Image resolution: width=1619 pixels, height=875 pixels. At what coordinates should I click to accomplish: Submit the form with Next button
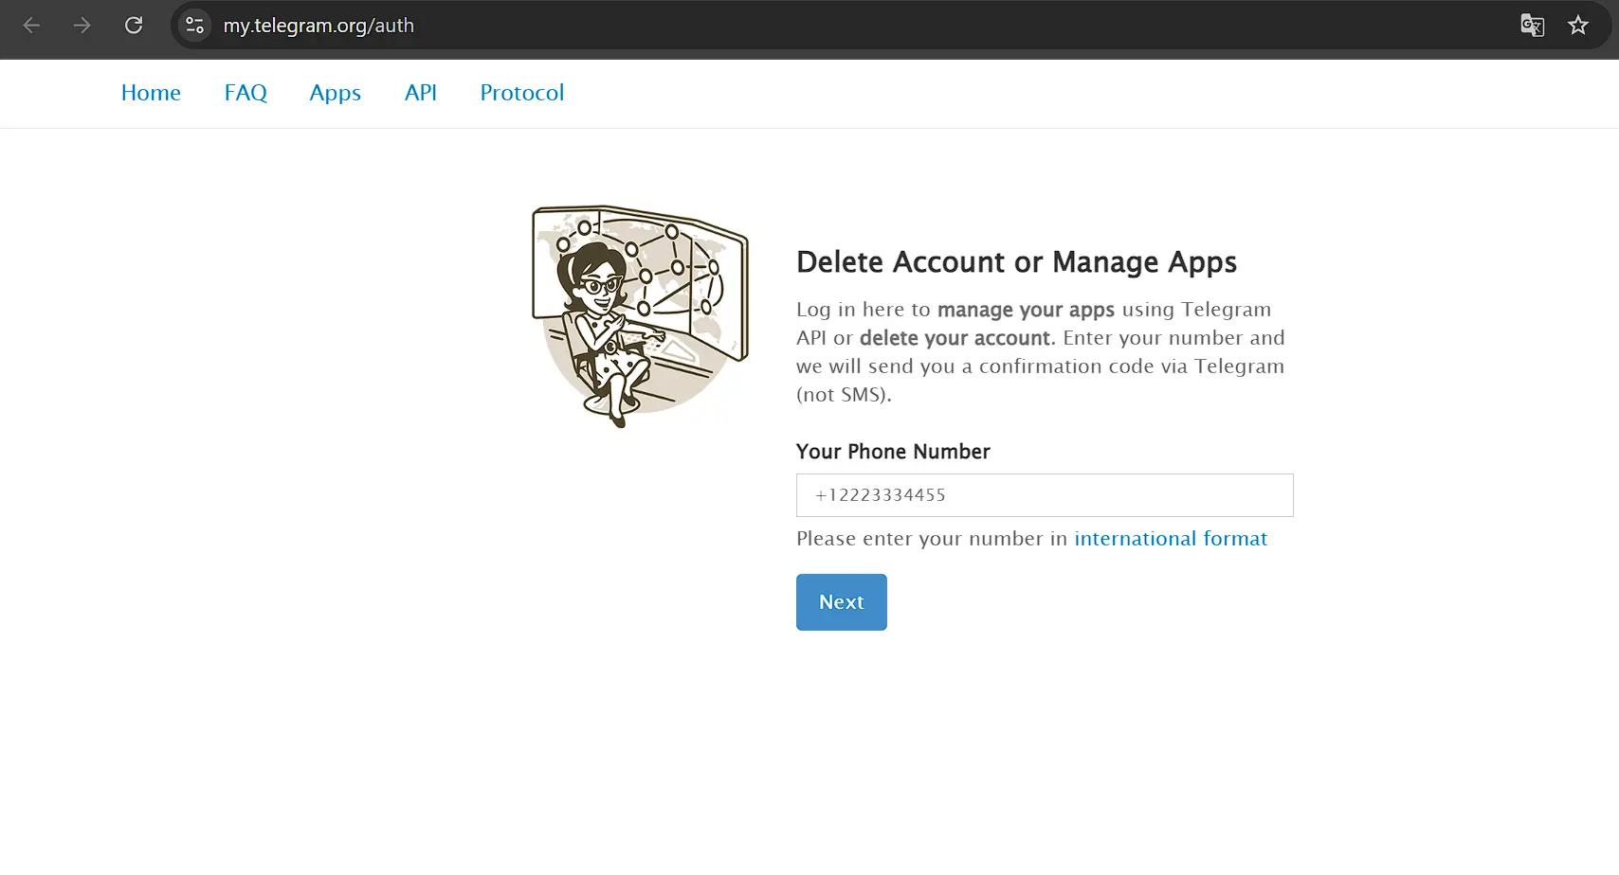(842, 602)
